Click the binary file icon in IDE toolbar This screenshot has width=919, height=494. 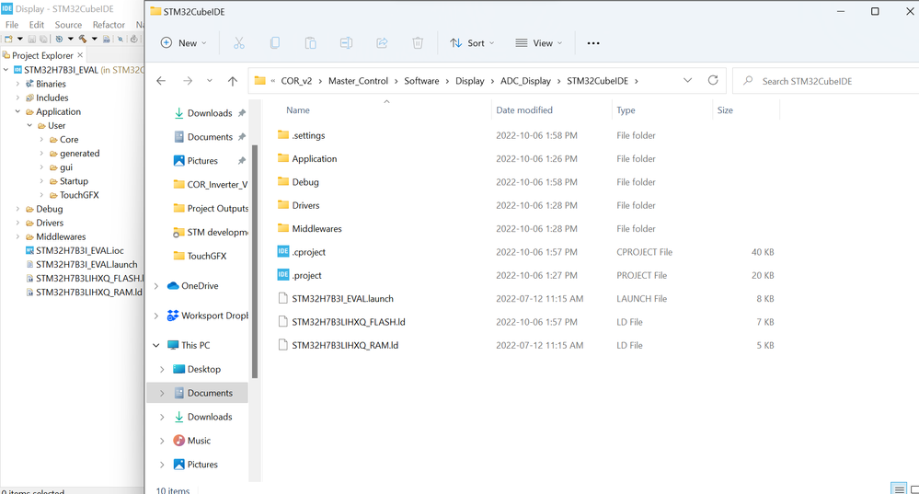coord(106,40)
